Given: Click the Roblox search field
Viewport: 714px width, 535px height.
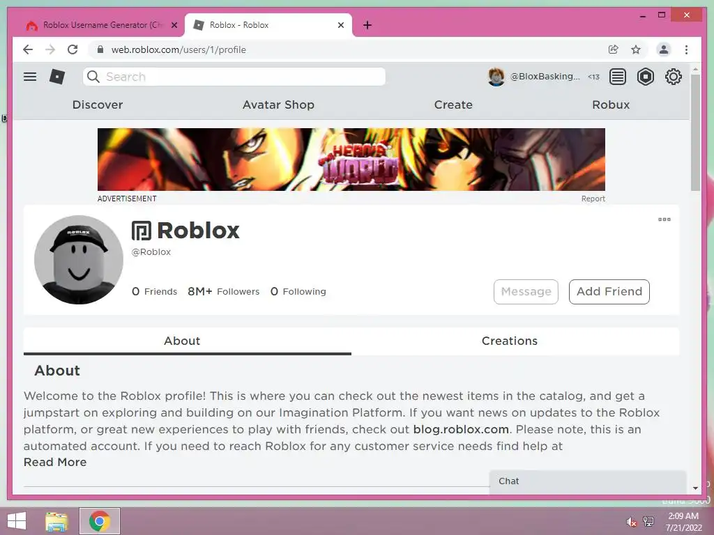Looking at the screenshot, I should (234, 77).
